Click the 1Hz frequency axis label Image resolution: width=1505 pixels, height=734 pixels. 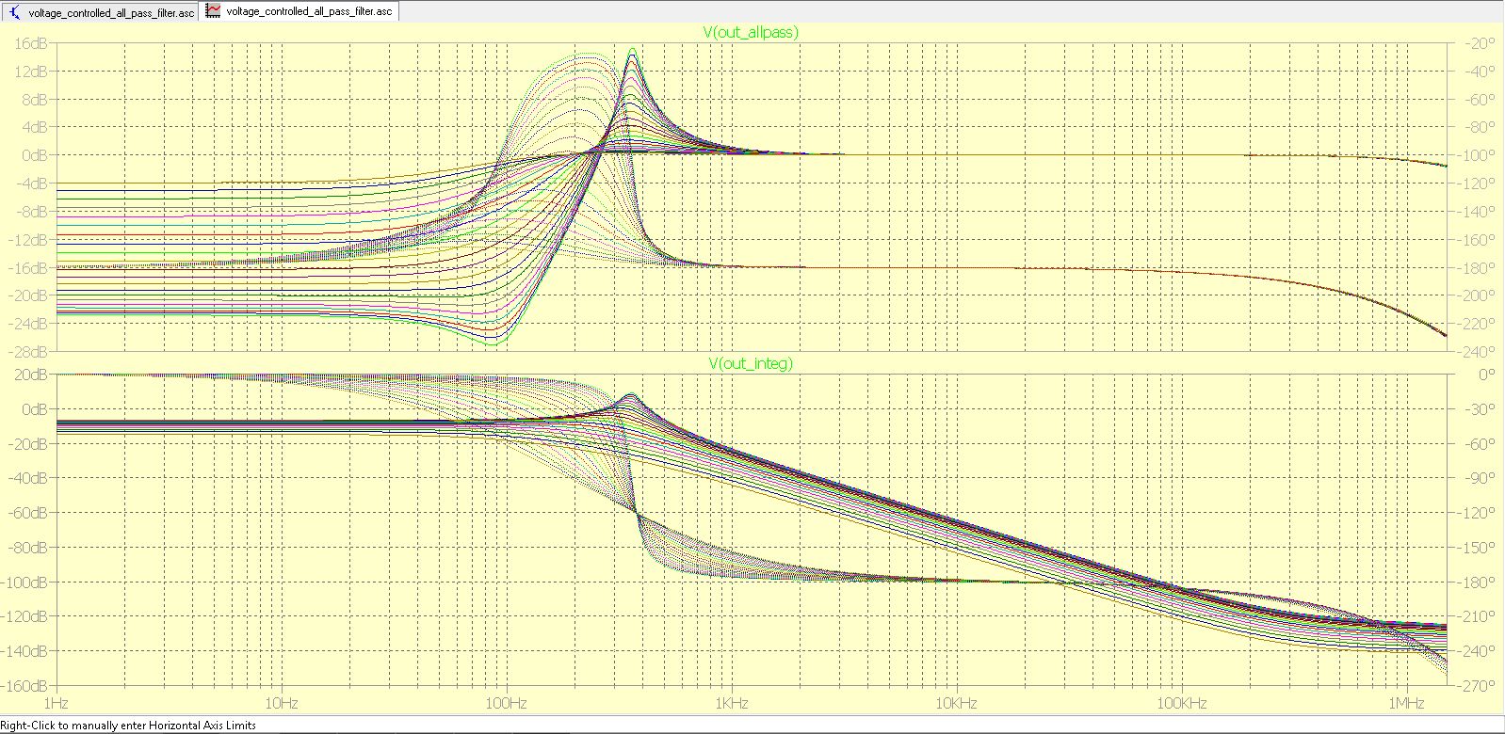coord(57,704)
